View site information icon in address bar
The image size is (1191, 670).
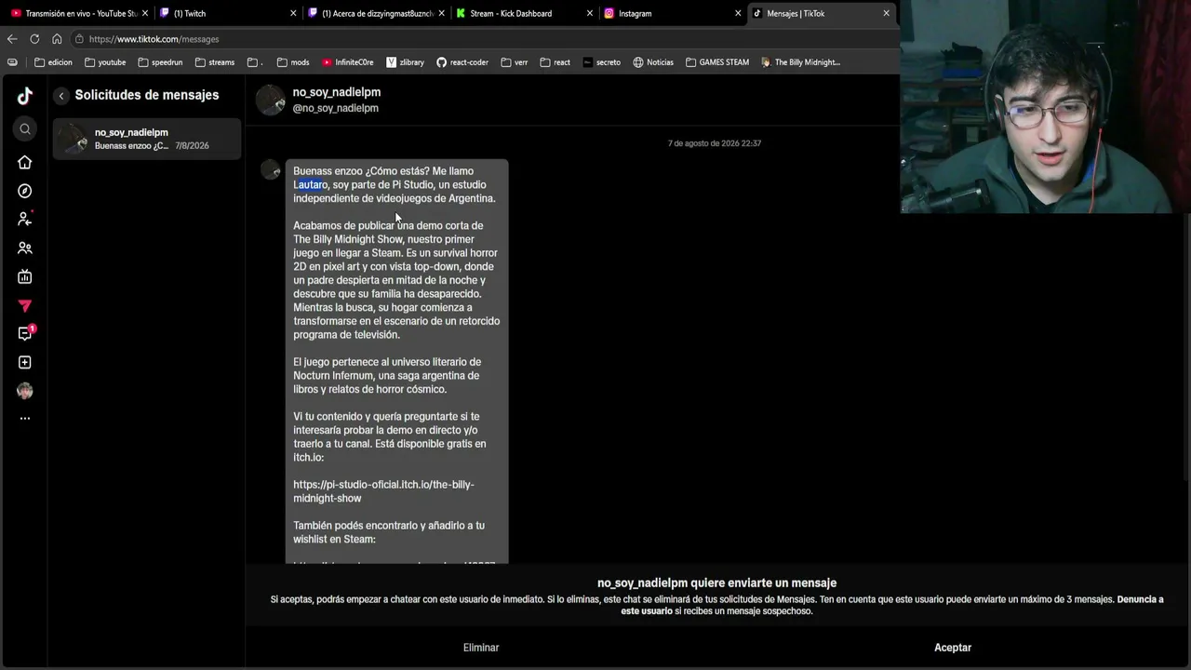click(x=80, y=39)
